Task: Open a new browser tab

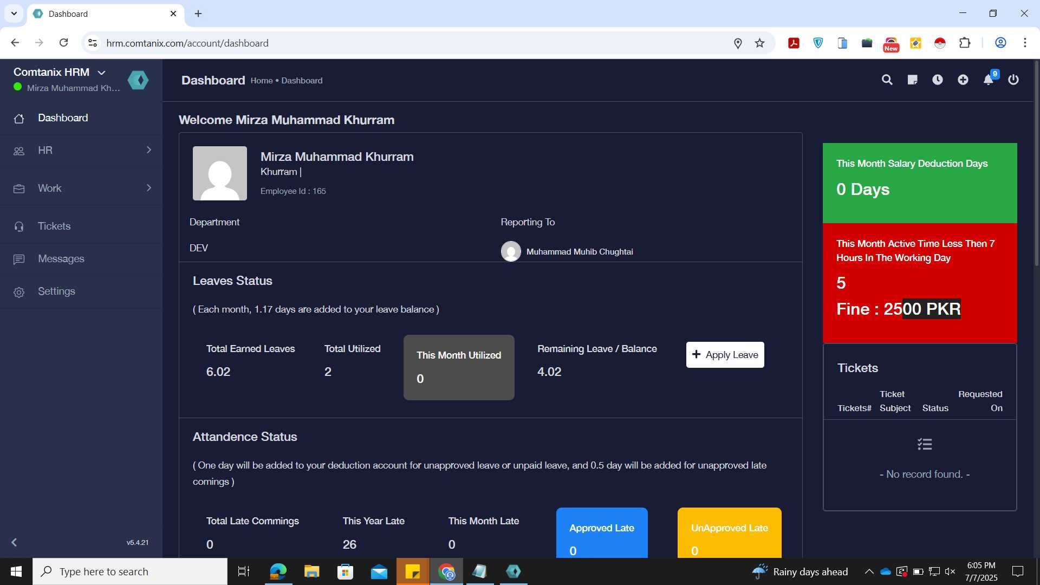Action: (x=198, y=14)
